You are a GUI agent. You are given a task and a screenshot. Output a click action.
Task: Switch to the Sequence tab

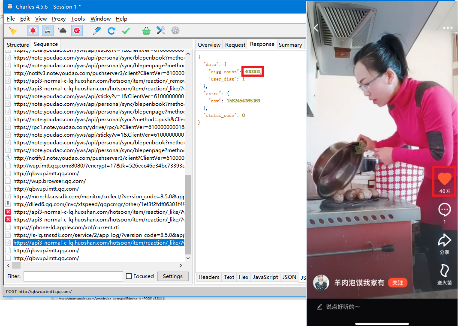pyautogui.click(x=46, y=44)
